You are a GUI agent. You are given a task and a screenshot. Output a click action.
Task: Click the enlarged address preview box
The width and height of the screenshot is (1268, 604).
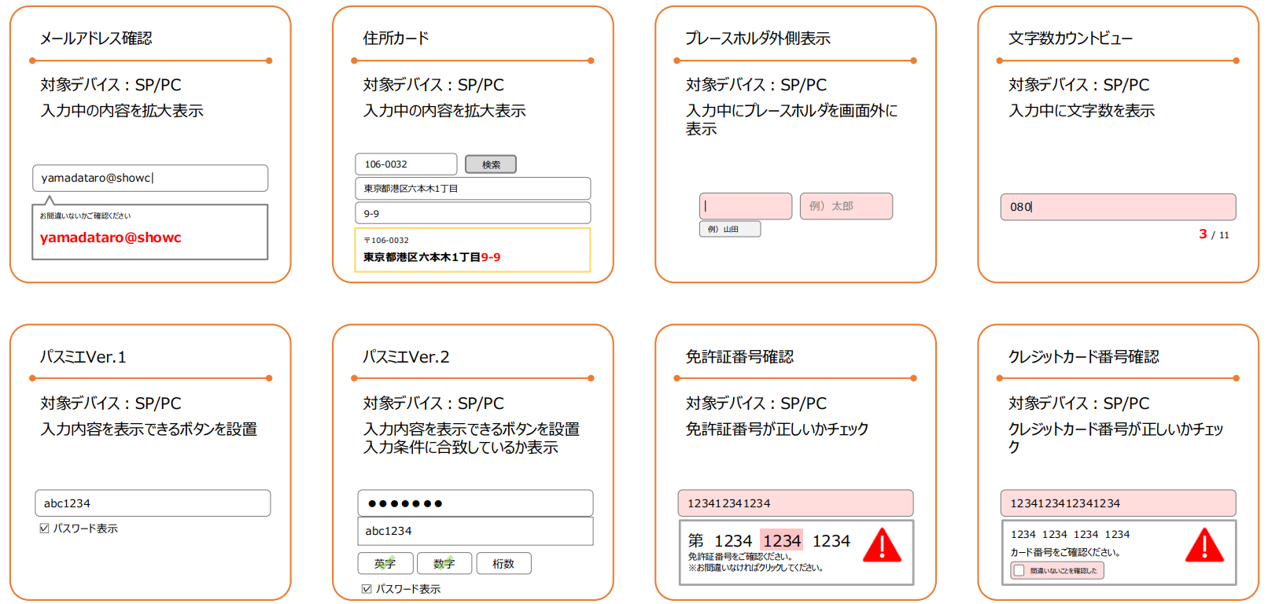(473, 250)
